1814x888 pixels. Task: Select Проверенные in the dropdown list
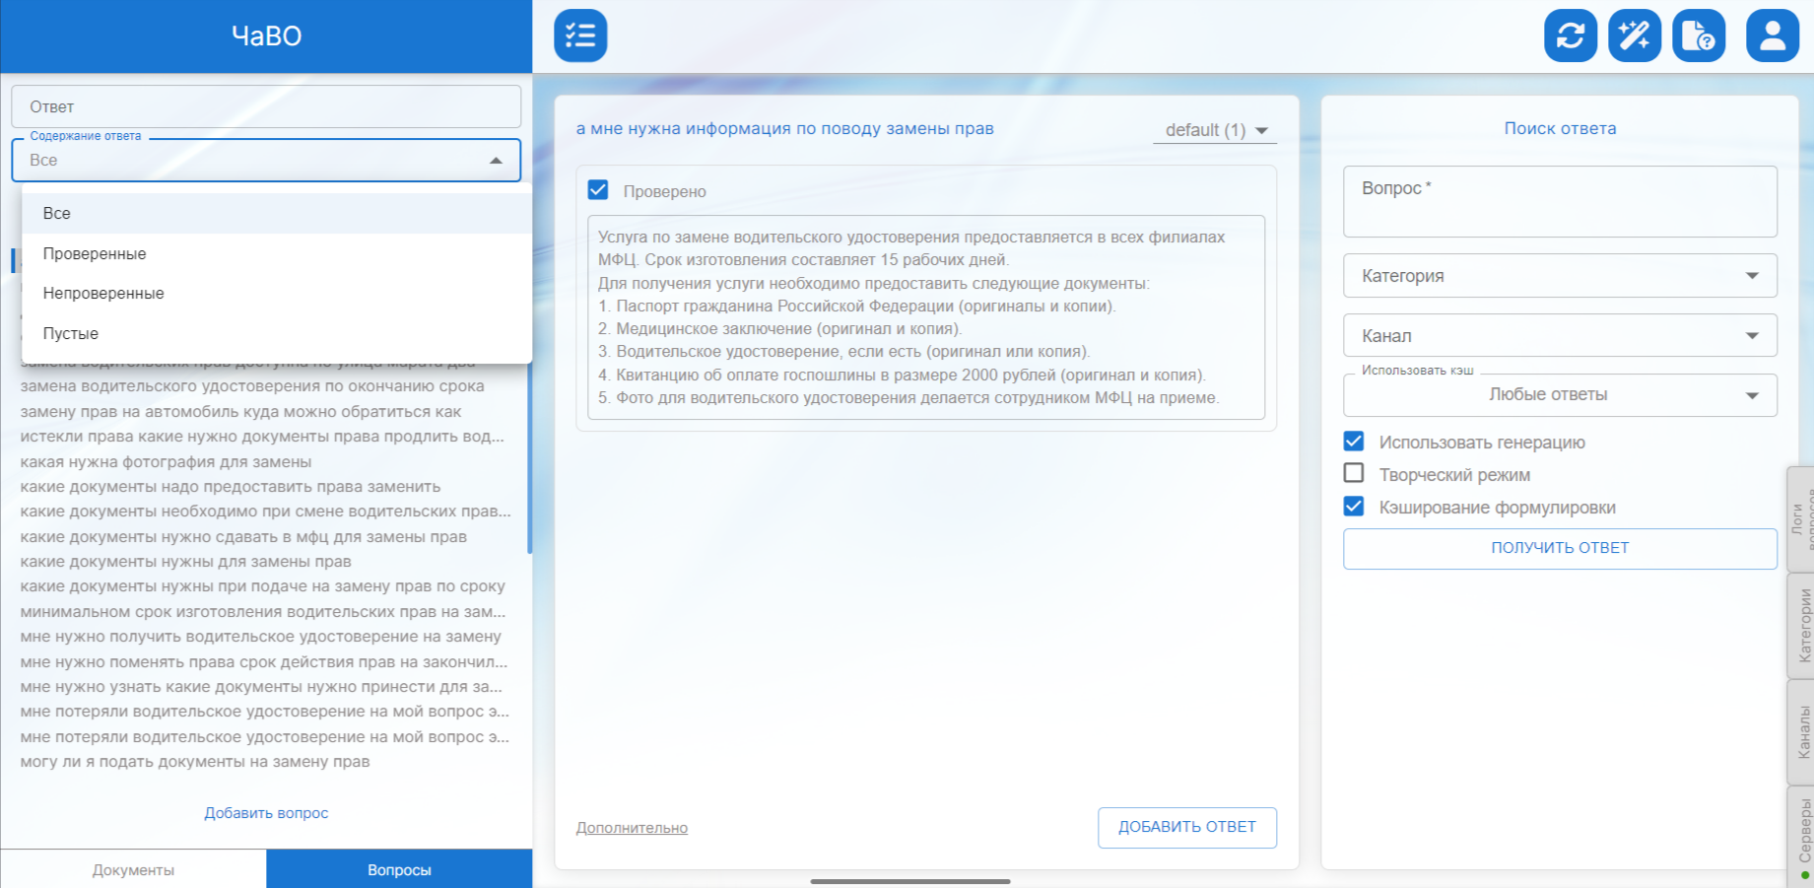click(x=95, y=253)
